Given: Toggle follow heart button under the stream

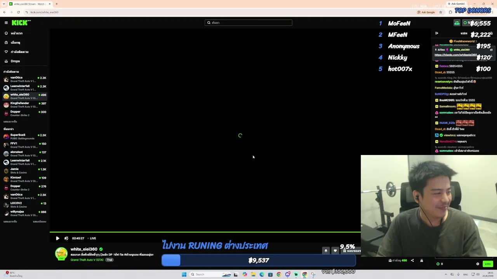Looking at the screenshot, I should tap(335, 251).
